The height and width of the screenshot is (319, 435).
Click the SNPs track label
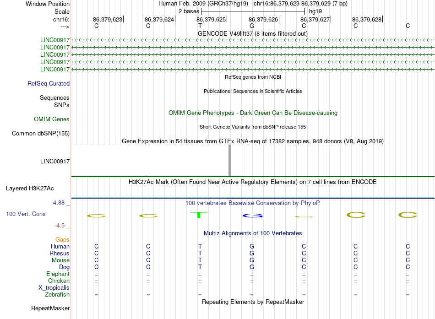[62, 105]
